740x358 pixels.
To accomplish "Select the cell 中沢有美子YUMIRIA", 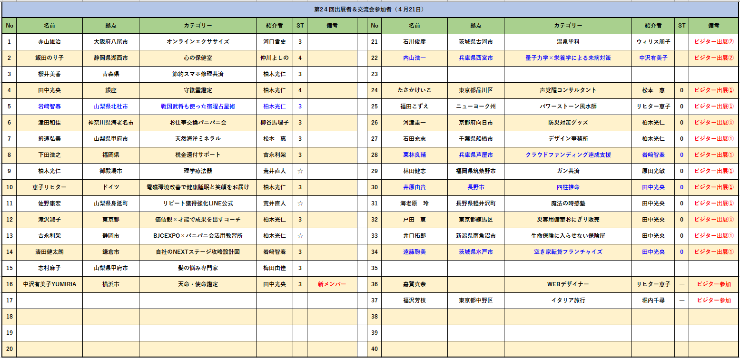I will 49,284.
